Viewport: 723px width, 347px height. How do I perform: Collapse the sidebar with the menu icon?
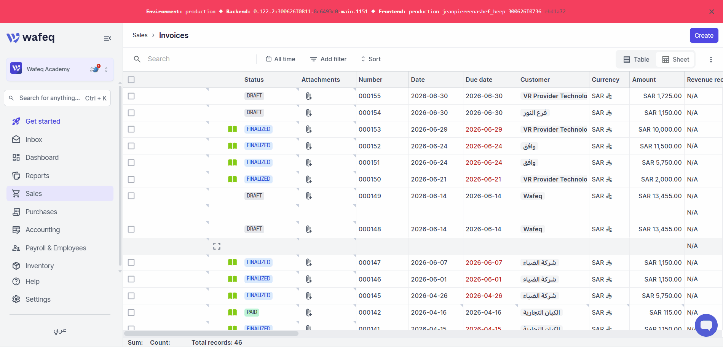pyautogui.click(x=107, y=38)
